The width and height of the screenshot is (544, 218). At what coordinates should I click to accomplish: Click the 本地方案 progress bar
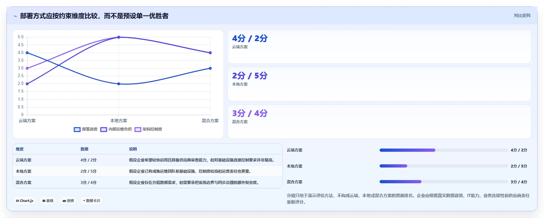point(444,166)
